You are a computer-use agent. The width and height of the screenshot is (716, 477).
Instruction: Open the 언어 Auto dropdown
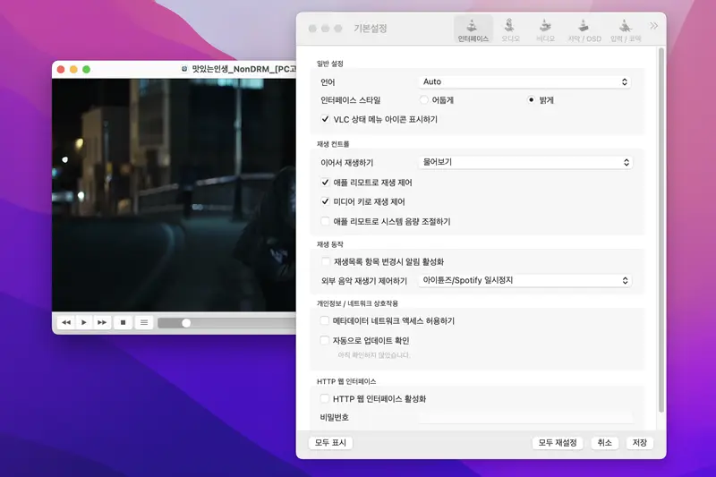click(x=525, y=81)
